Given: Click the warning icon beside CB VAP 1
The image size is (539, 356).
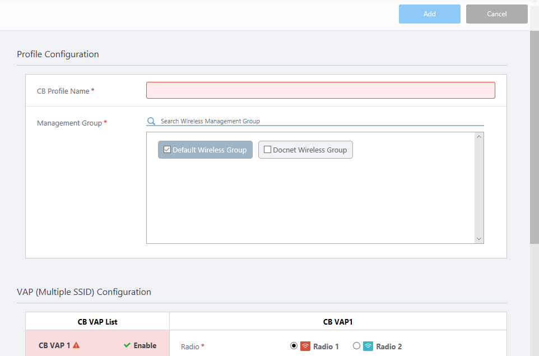Looking at the screenshot, I should pos(76,345).
